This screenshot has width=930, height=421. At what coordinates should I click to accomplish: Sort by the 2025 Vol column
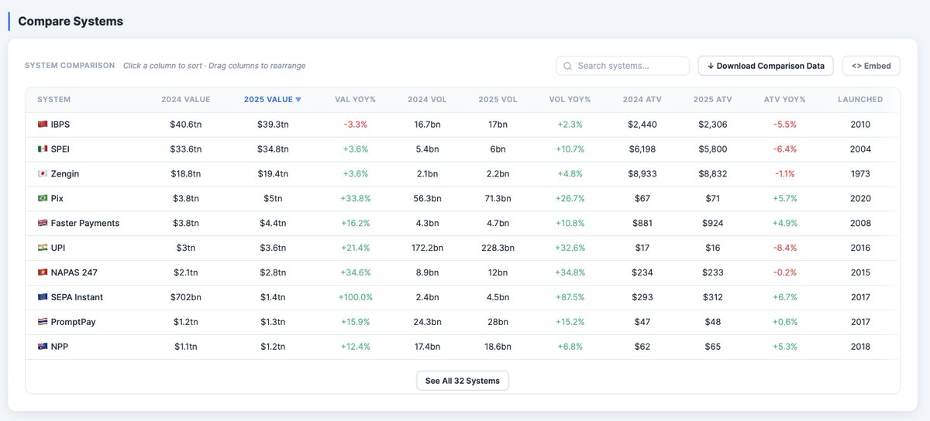click(498, 100)
